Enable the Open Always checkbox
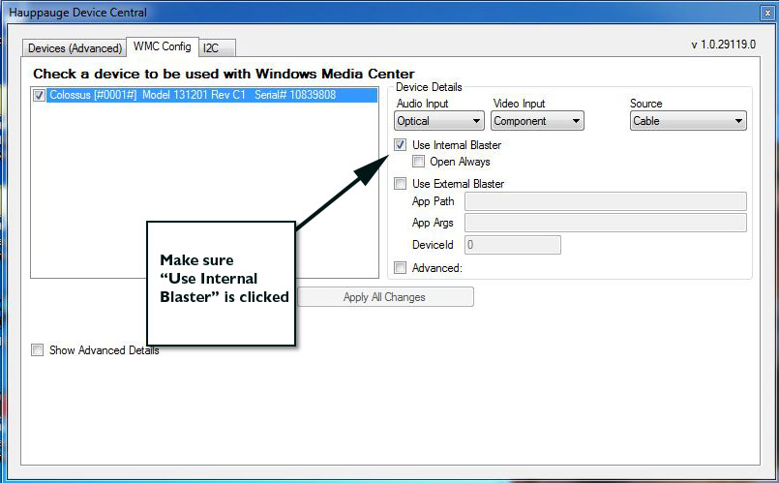 pos(419,162)
